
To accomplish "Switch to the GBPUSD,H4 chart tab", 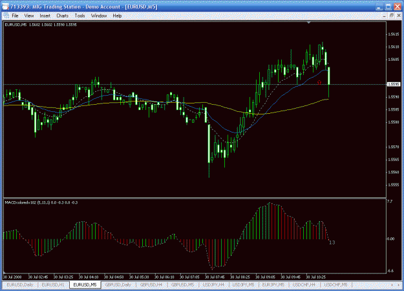I will 151,285.
